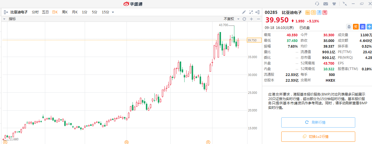This screenshot has width=372, height=144.
Task: Click the 华盛通 logo in title bar
Action: (133, 4)
